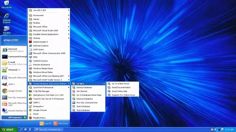Open Remote Desktop Connection in start panel
Image resolution: width=236 pixels, height=132 pixels.
tap(14, 111)
